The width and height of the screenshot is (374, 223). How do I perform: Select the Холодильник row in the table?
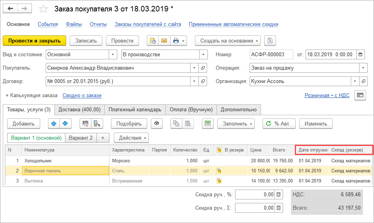click(x=38, y=160)
